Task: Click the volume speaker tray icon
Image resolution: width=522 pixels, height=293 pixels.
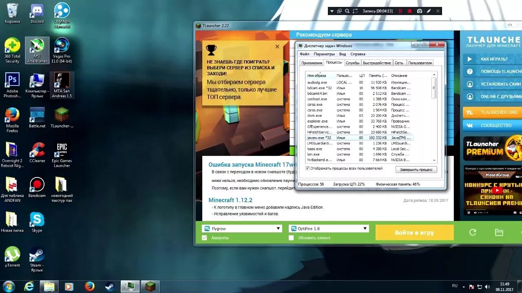Action: pyautogui.click(x=488, y=286)
